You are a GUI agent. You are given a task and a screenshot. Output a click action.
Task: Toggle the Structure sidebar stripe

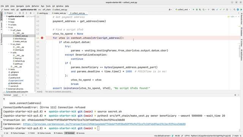click(x=2, y=125)
